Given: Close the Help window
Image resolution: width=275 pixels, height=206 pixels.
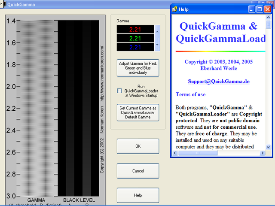Looking at the screenshot, I should [267, 9].
